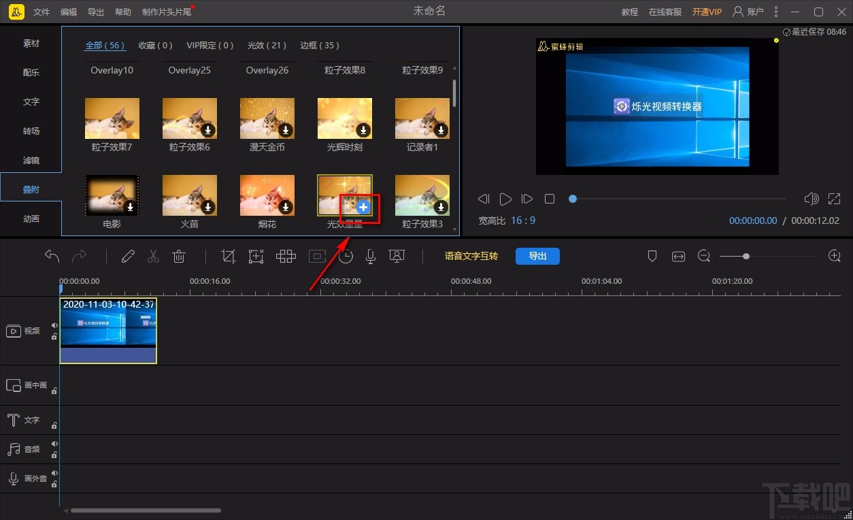Click the 语音文字互转 link
Screen dimensions: 853x520
471,256
